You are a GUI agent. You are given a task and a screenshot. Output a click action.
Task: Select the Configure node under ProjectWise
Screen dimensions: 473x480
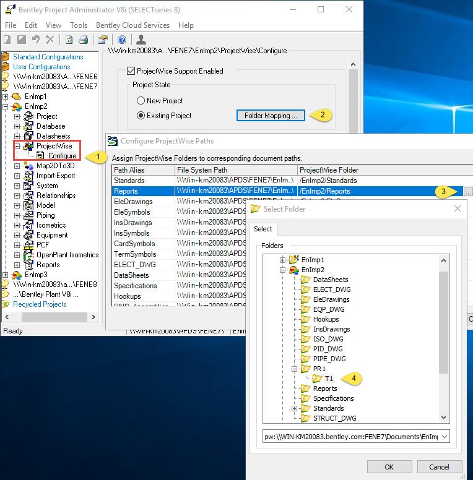[x=62, y=156]
